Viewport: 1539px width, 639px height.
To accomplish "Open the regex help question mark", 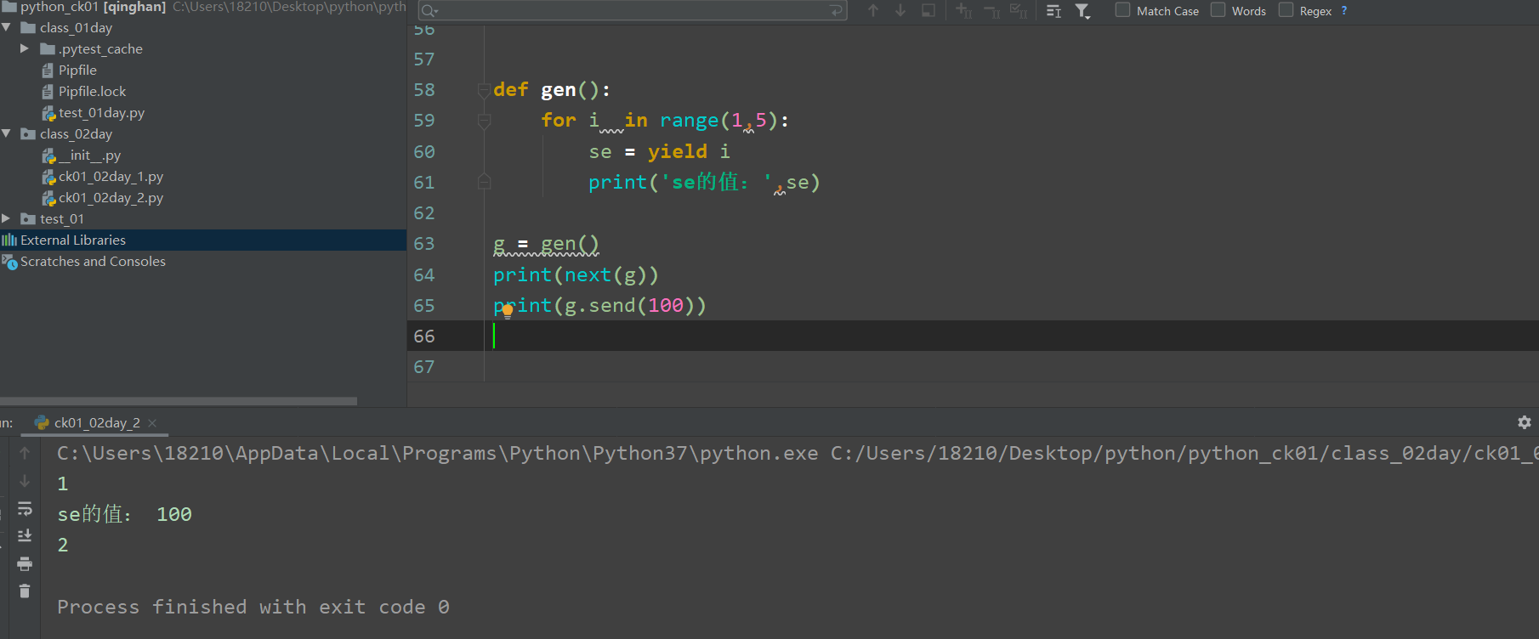I will tap(1344, 10).
